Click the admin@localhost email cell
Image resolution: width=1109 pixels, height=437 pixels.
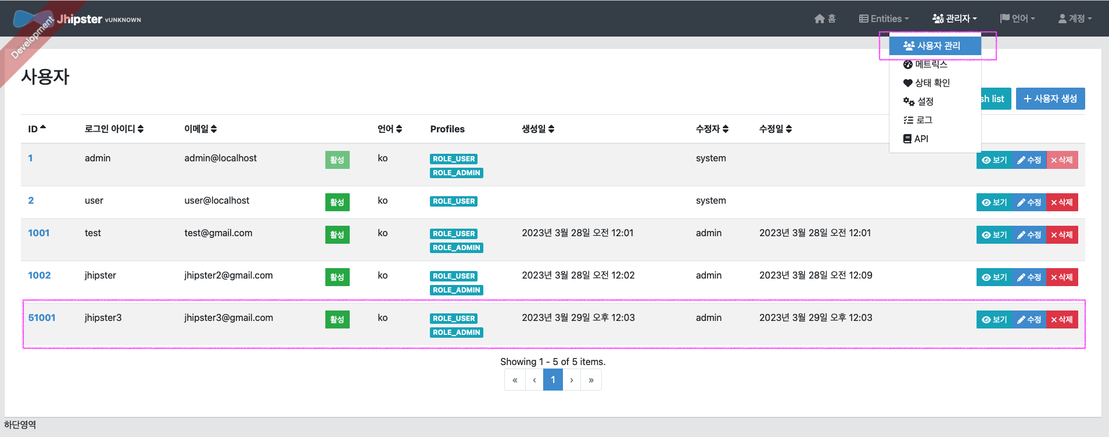pyautogui.click(x=220, y=158)
